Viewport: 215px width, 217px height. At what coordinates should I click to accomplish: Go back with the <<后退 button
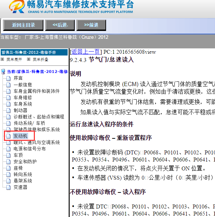click(60, 25)
